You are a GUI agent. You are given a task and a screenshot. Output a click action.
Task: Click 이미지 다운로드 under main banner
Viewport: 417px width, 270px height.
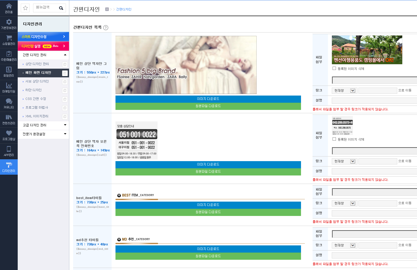click(208, 99)
